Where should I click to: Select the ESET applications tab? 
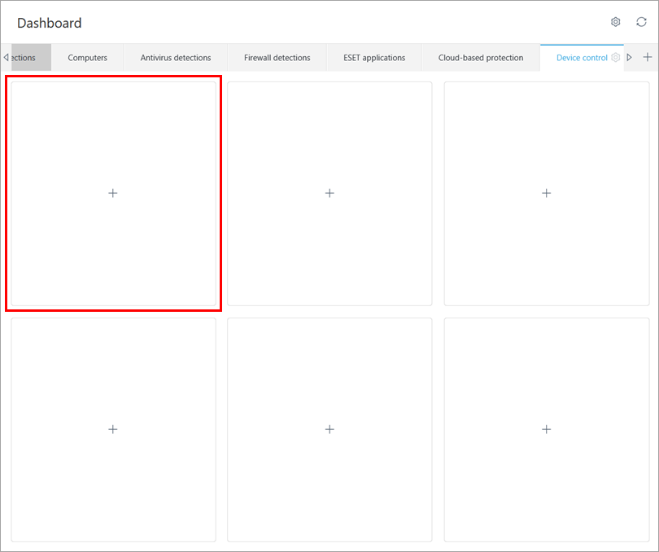(374, 58)
